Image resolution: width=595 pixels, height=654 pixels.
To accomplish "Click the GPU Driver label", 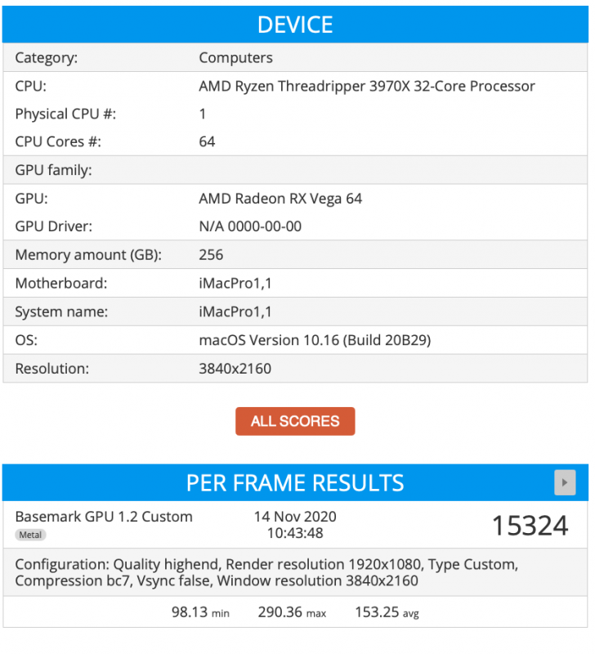I will point(53,226).
